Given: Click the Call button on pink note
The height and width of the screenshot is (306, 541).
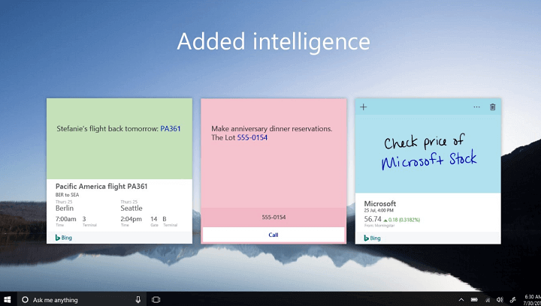Looking at the screenshot, I should 274,235.
